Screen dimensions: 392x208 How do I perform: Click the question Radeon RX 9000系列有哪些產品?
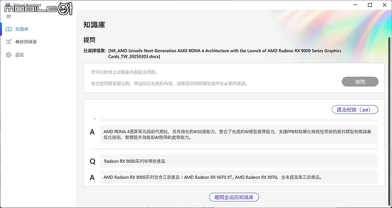(x=239, y=161)
